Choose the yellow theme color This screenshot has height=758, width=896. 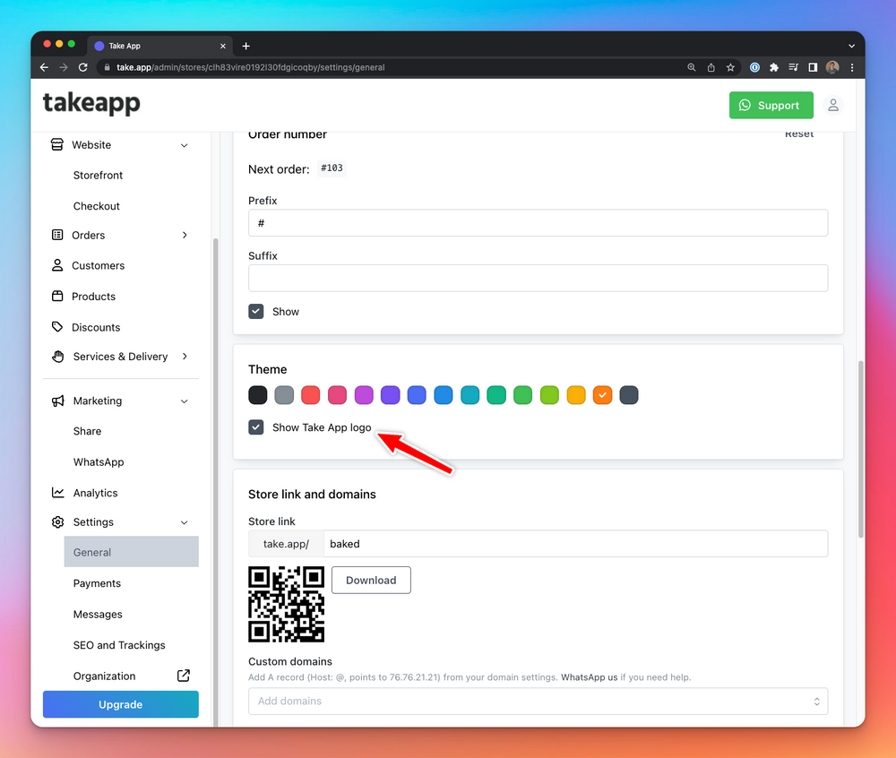(x=576, y=395)
